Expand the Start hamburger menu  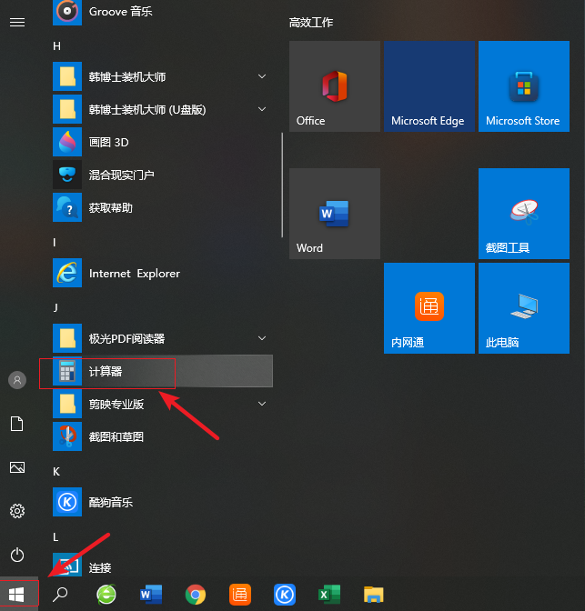point(16,22)
